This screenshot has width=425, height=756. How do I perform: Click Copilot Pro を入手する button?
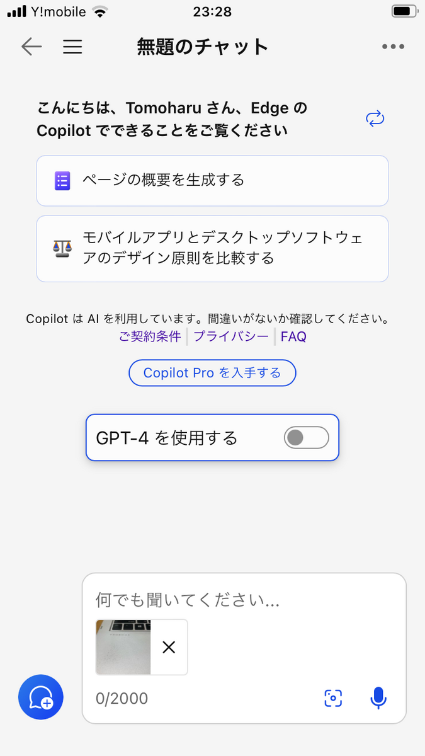pyautogui.click(x=212, y=373)
